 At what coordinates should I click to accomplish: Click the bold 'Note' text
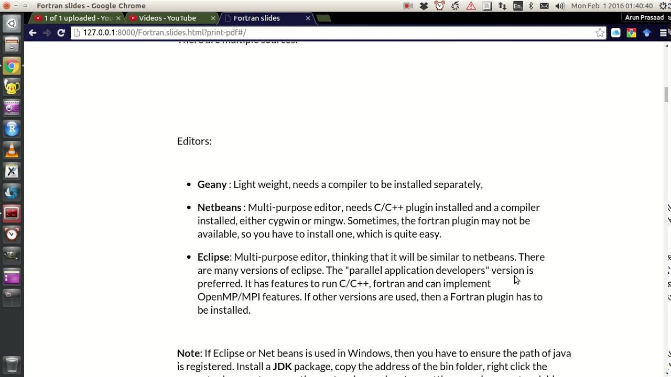189,353
